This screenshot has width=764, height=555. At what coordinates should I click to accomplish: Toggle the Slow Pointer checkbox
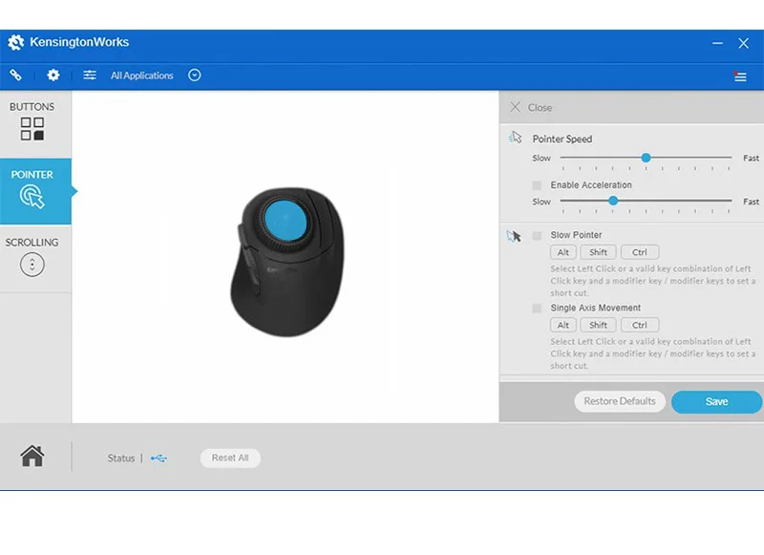tap(537, 235)
